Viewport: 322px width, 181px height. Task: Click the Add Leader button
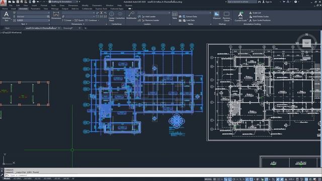click(x=148, y=17)
